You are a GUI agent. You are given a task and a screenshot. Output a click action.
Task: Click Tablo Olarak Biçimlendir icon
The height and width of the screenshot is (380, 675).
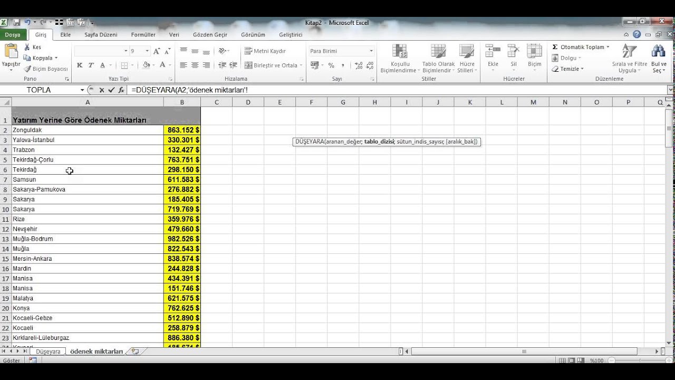[438, 52]
